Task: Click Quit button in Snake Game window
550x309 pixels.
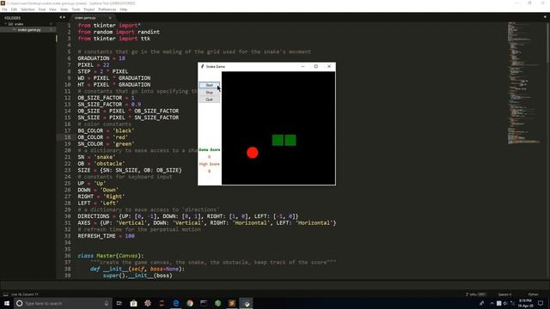Action: coord(209,100)
